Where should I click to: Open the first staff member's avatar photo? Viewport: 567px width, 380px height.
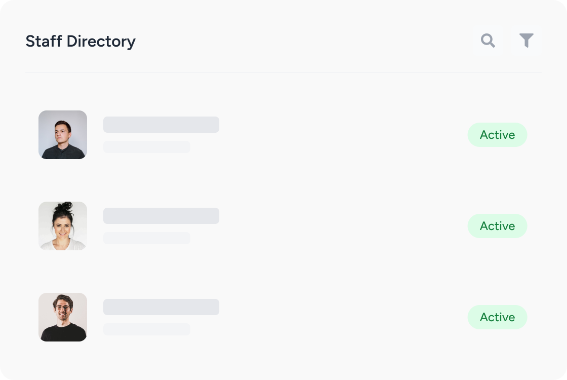[x=63, y=135]
